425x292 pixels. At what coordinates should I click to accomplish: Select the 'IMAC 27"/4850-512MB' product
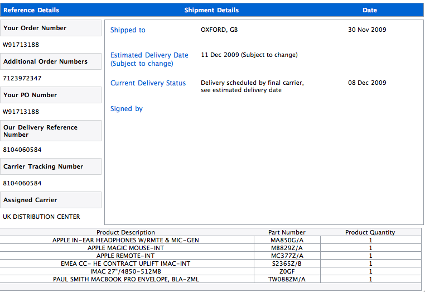[125, 271]
